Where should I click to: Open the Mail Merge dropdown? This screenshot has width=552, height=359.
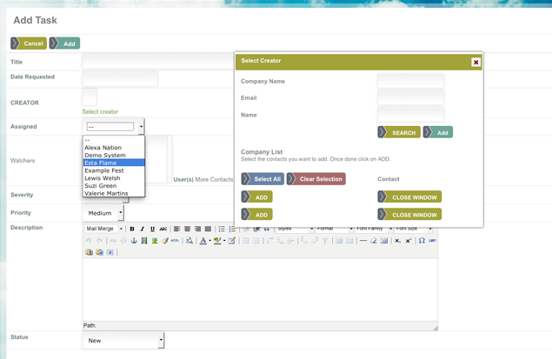104,229
